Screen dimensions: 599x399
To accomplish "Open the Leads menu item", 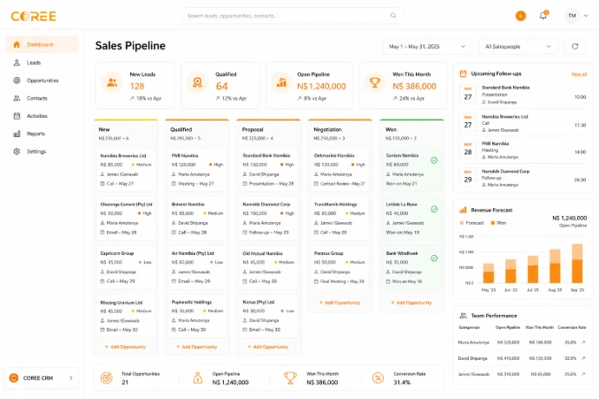I will [x=42, y=62].
